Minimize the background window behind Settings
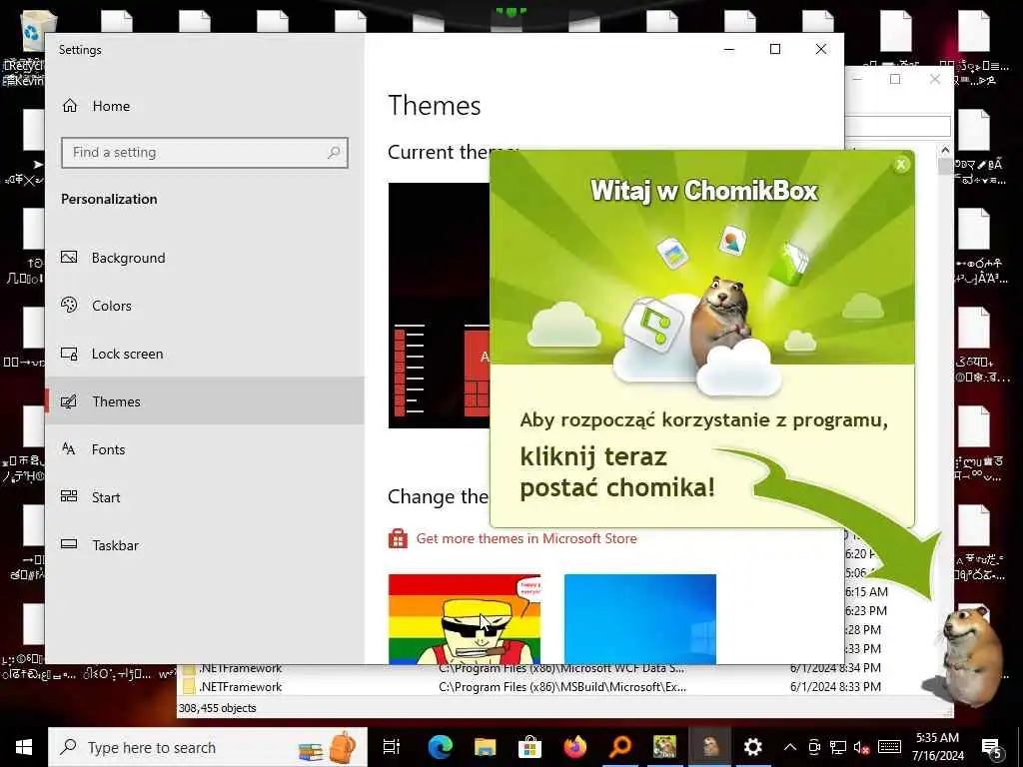Screen dimensions: 1023x767 tap(858, 79)
